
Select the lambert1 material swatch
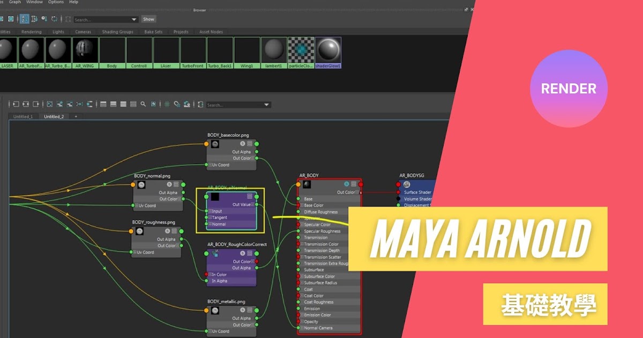274,53
